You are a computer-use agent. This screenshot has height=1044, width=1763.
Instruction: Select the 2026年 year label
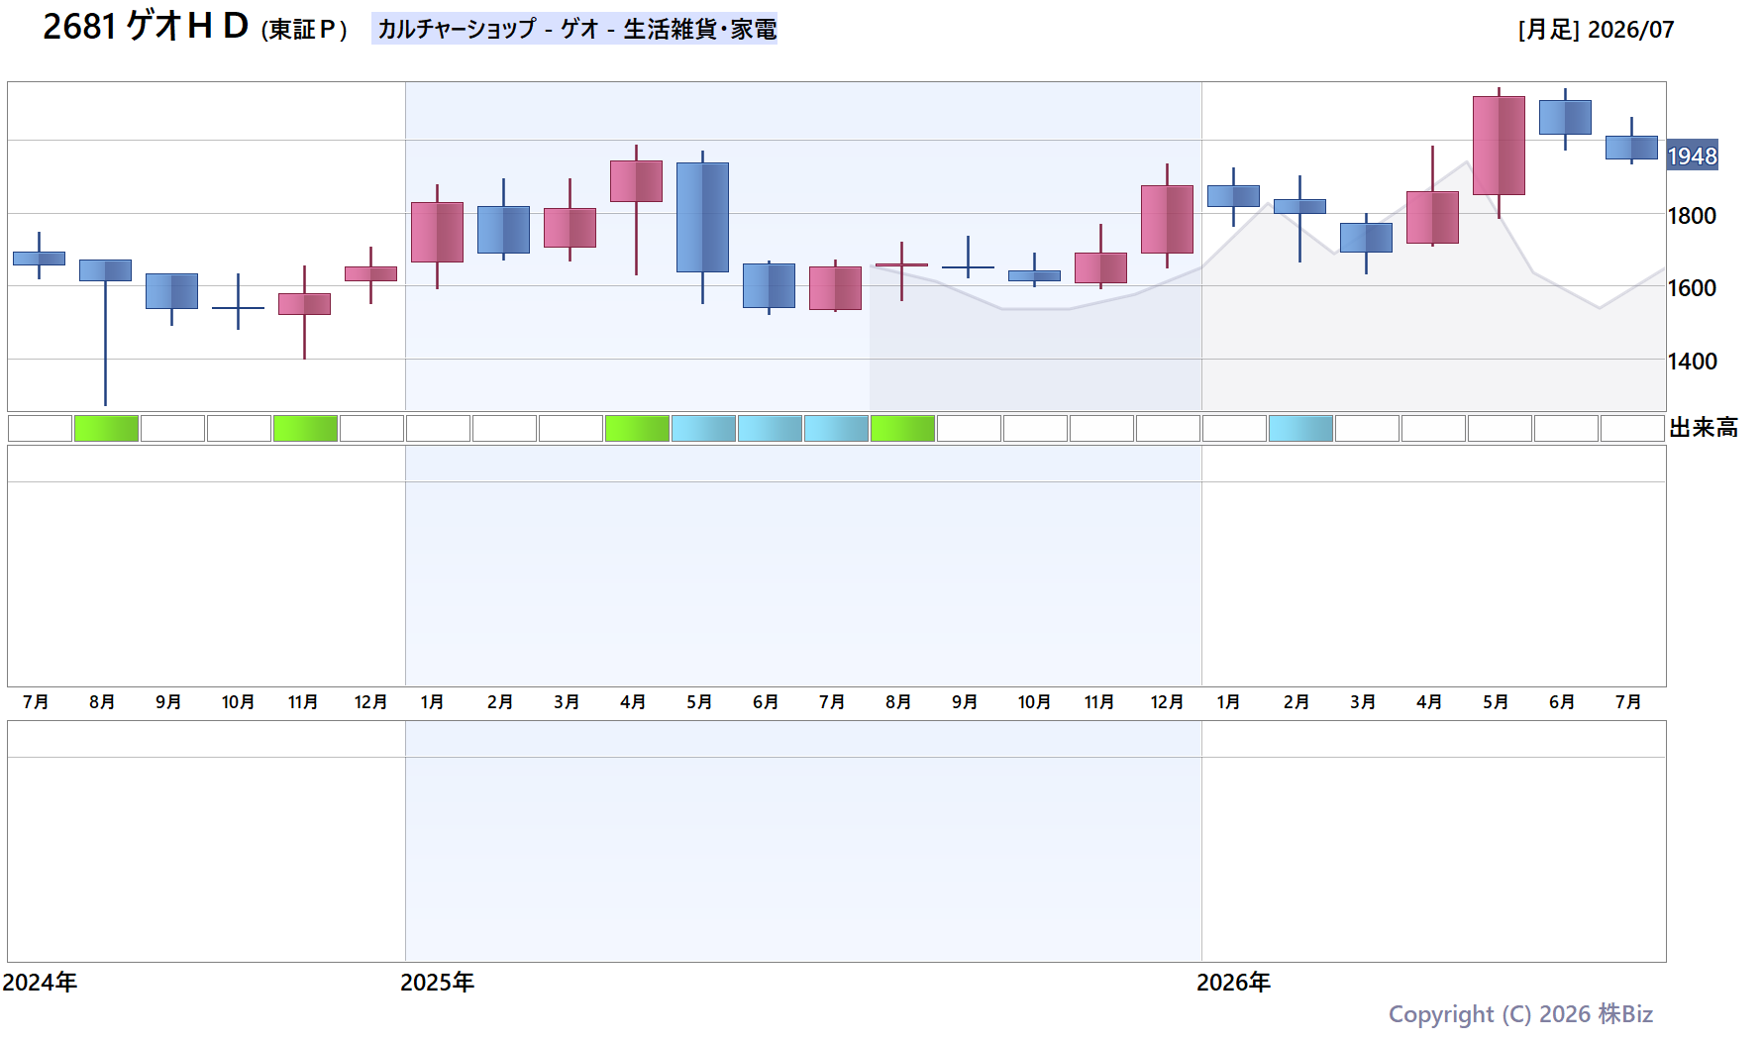1233,983
